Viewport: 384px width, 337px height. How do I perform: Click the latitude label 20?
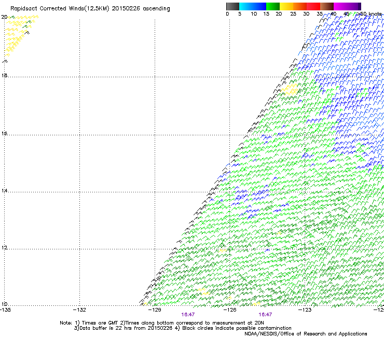pos(4,17)
